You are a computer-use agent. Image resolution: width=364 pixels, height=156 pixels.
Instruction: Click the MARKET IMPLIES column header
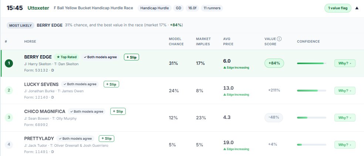[203, 42]
